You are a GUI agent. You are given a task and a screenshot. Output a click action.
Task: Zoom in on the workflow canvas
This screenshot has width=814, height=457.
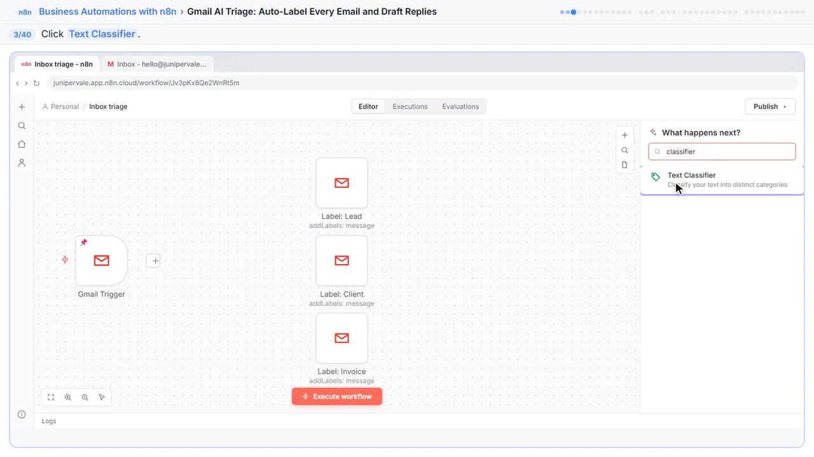tap(68, 397)
